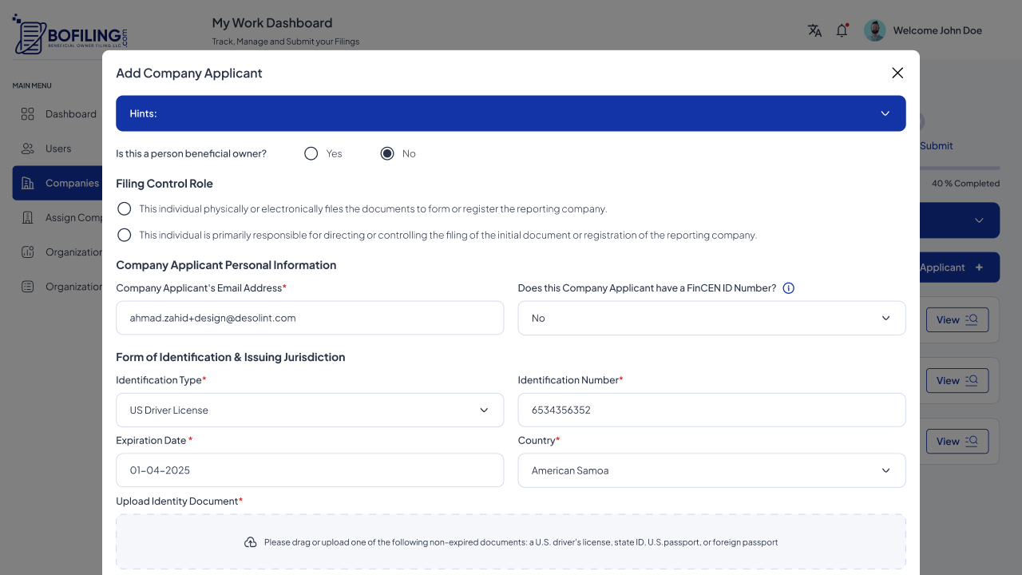Click the BOFILING logo
1022x575 pixels.
point(69,35)
